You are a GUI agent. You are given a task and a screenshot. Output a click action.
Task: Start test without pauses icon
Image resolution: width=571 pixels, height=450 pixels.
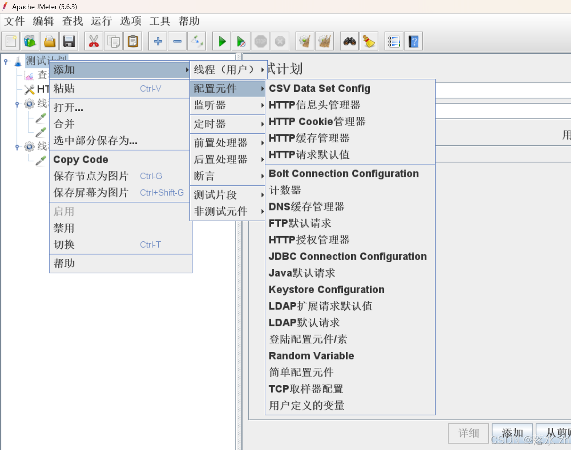coord(241,41)
